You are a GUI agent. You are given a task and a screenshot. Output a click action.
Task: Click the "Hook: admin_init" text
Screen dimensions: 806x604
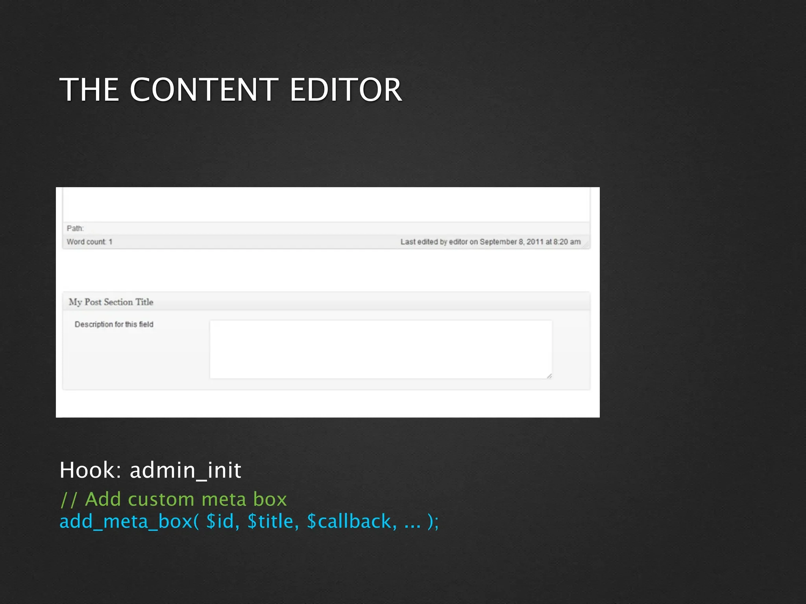150,470
